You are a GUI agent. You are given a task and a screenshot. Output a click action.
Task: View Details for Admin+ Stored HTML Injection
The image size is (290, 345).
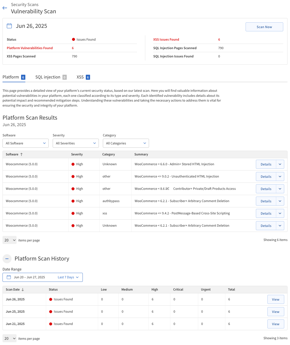(x=266, y=164)
